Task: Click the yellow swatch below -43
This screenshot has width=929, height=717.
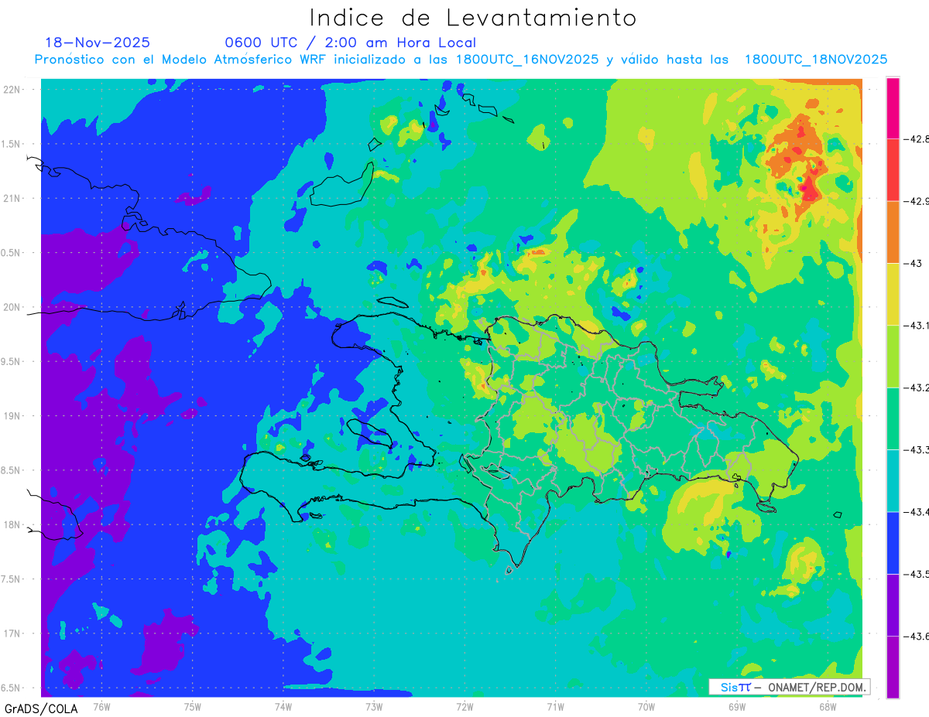Action: (893, 295)
